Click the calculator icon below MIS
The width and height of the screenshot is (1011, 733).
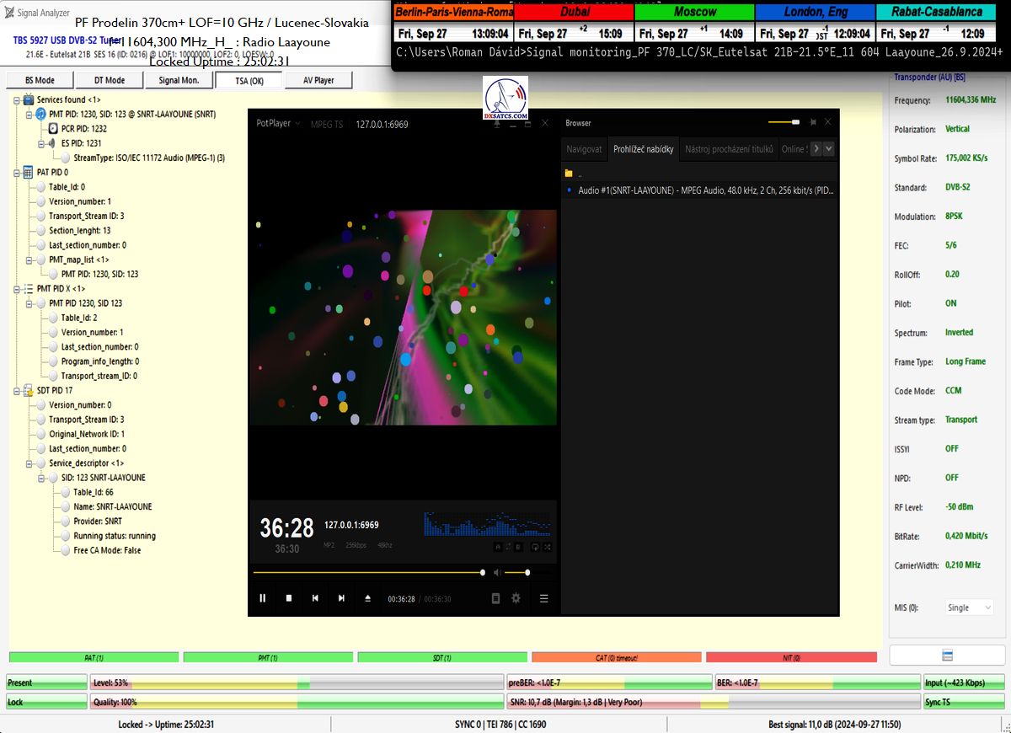(x=947, y=655)
